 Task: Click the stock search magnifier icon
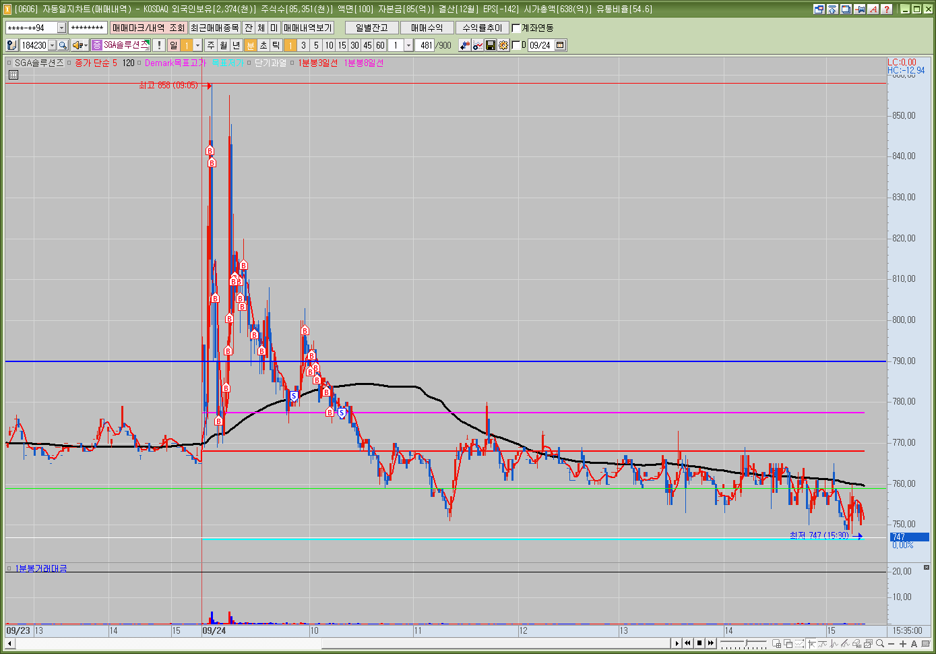[x=63, y=45]
